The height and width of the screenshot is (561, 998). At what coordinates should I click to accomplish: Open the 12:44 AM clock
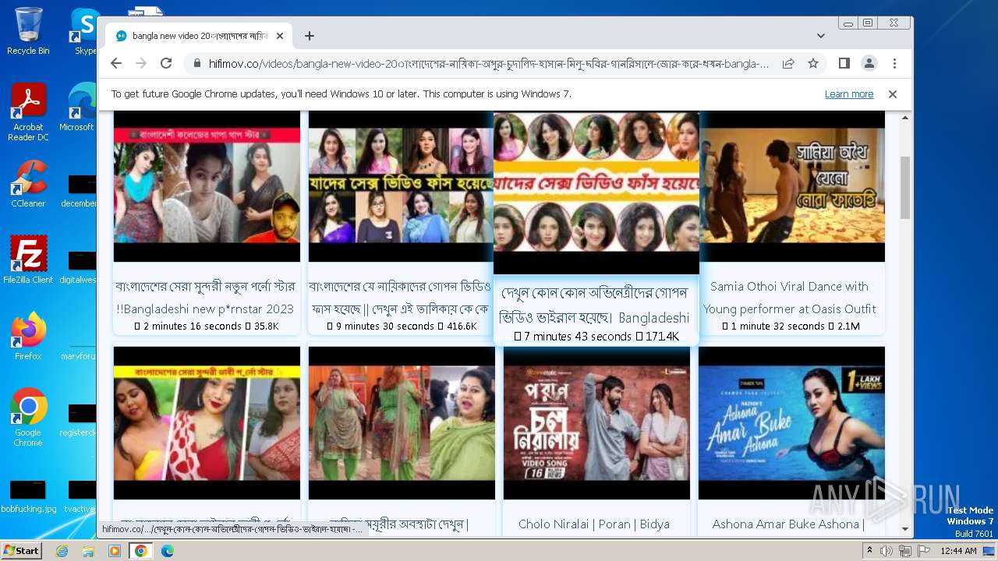pos(958,551)
